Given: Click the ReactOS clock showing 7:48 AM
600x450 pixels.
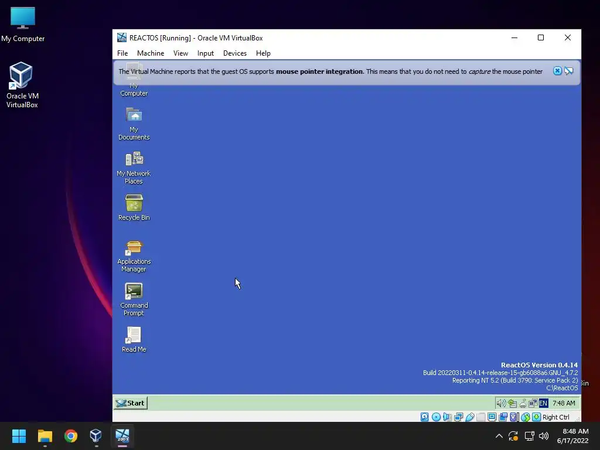Looking at the screenshot, I should (564, 403).
